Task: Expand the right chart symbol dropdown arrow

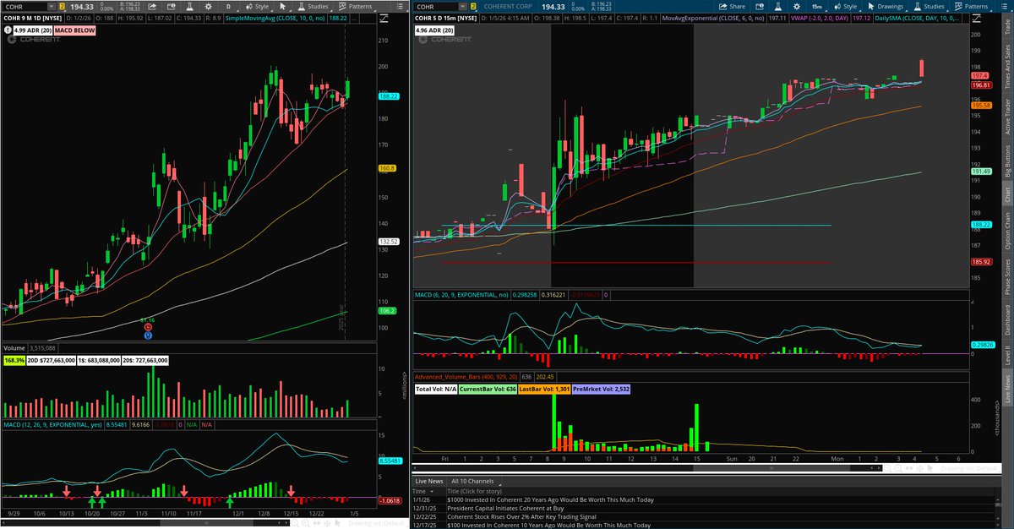Action: tap(463, 7)
